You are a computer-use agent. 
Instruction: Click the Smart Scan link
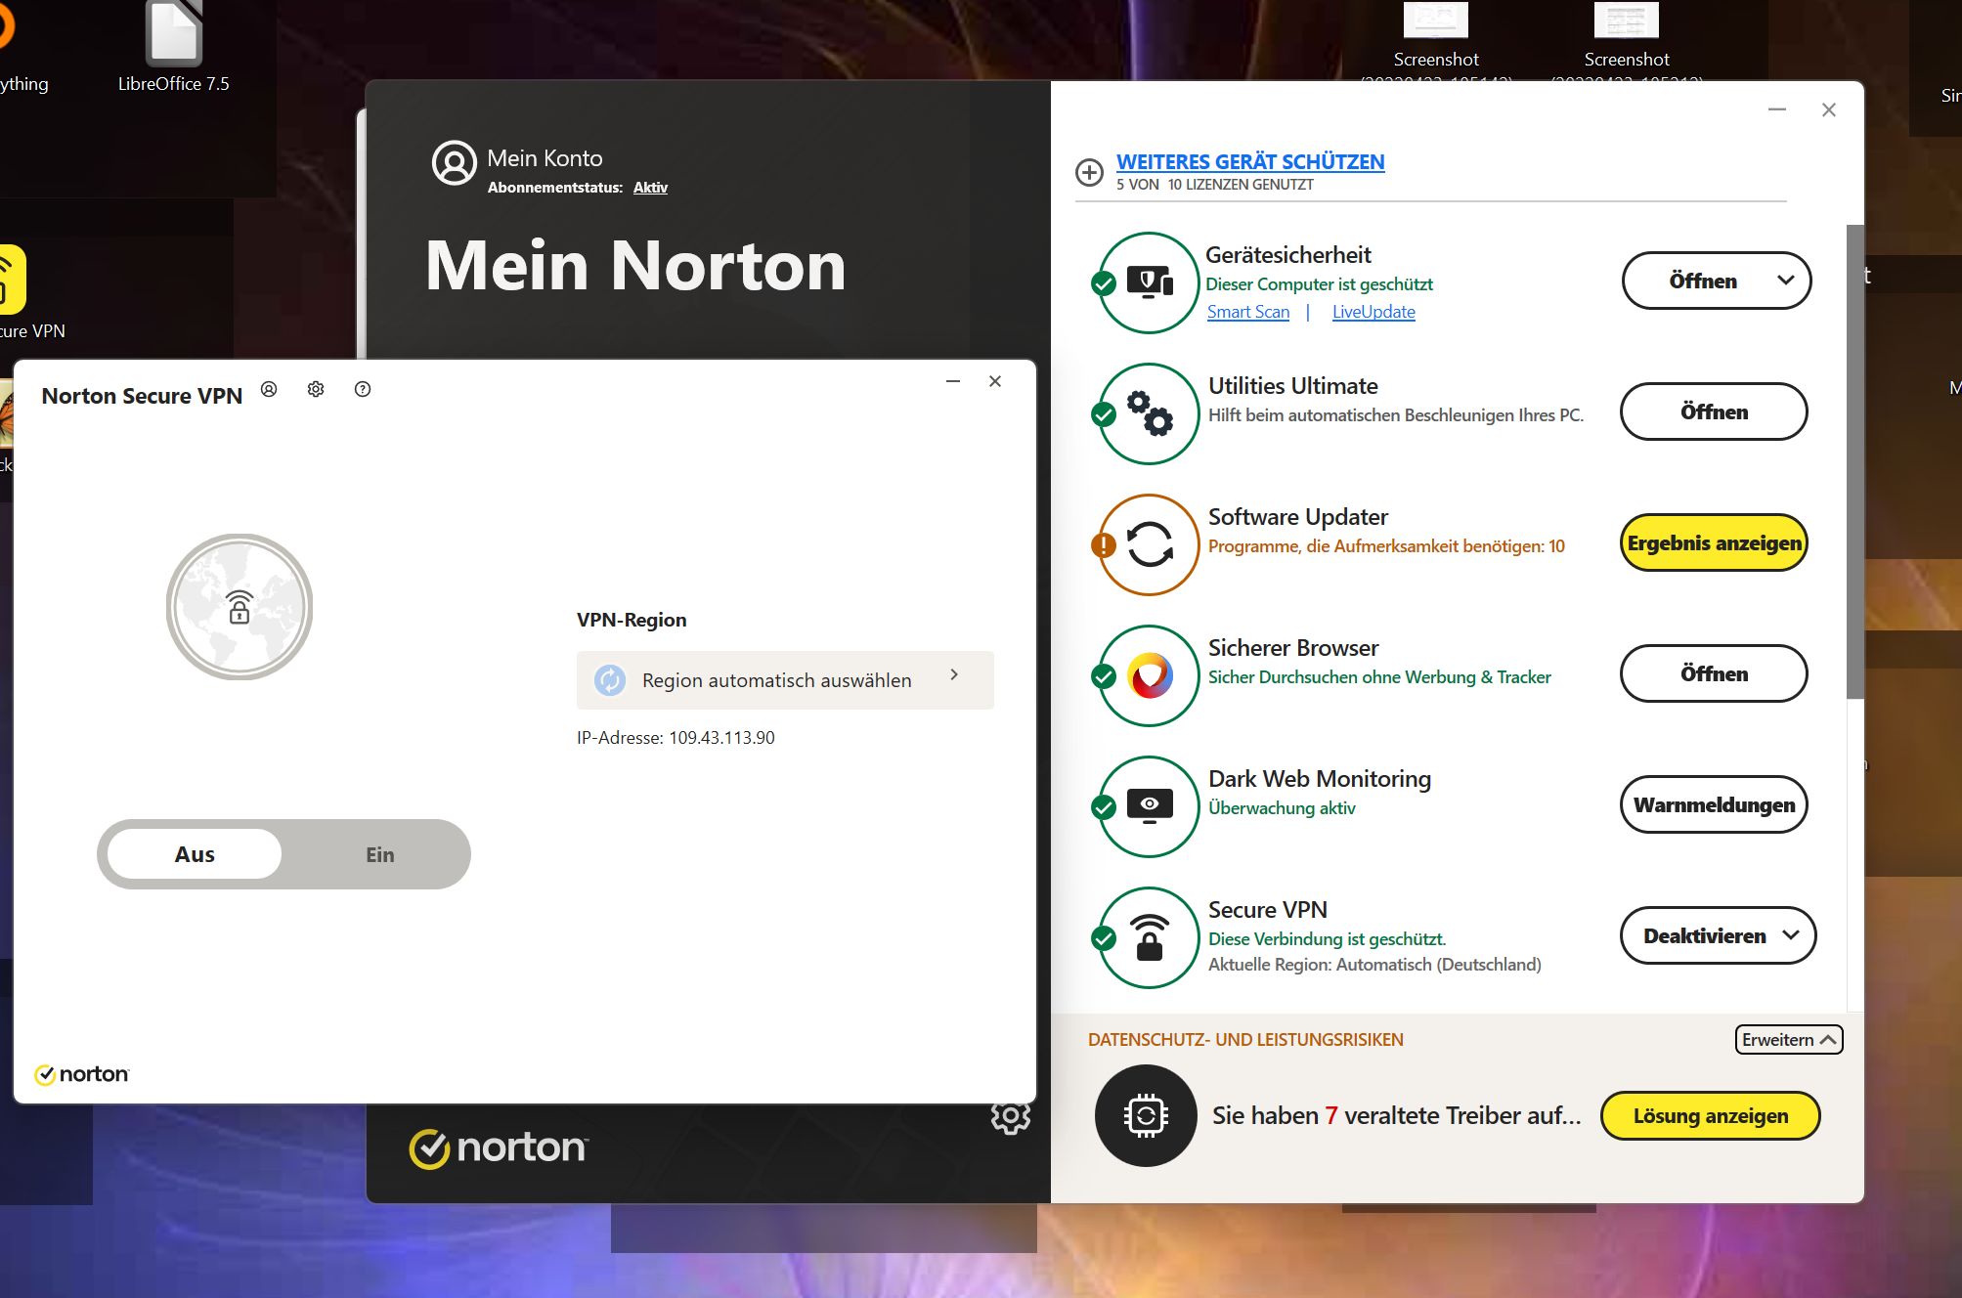pyautogui.click(x=1247, y=312)
